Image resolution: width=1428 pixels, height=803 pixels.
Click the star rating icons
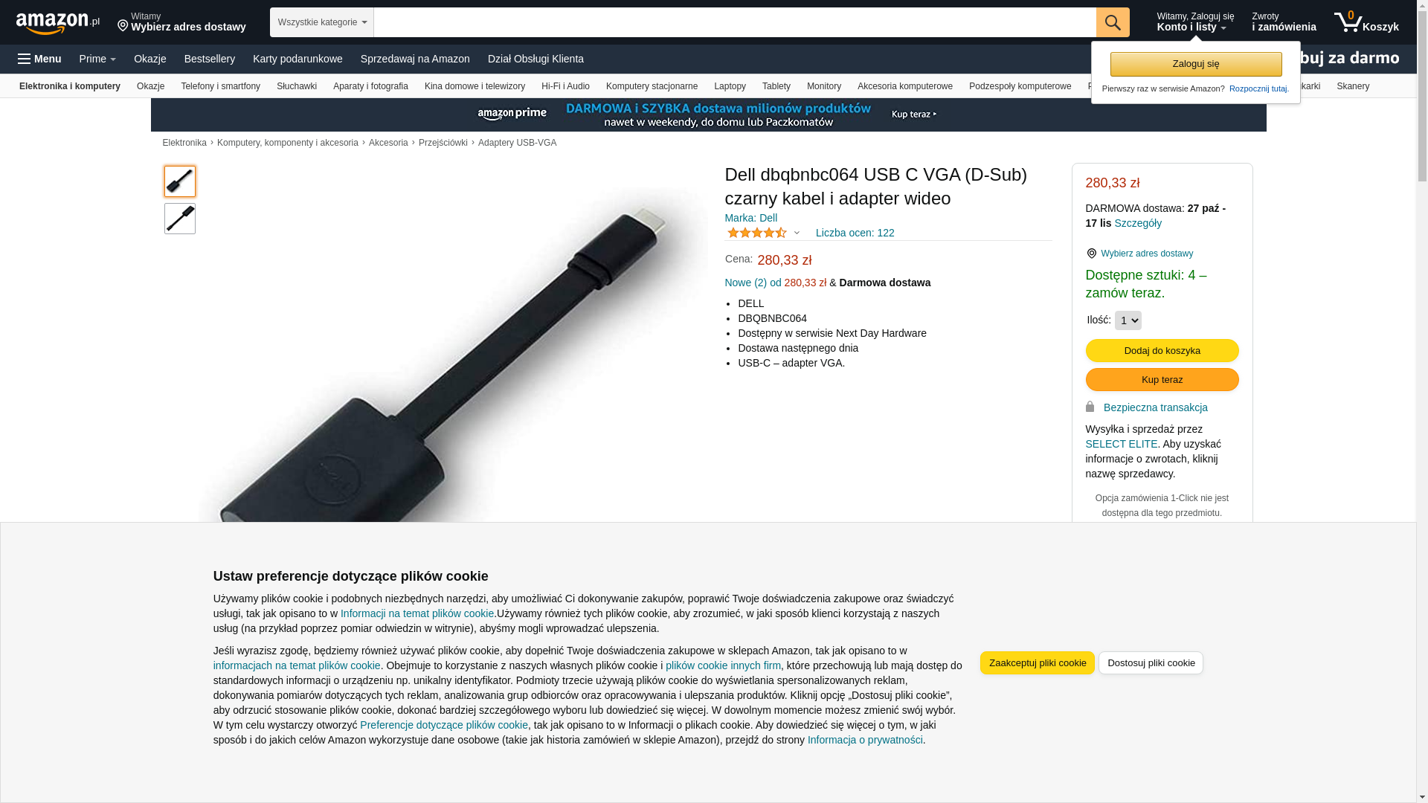756,233
